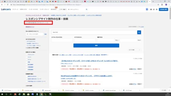171x96 pixels.
Task: Click the magnifier icon in the header search
Action: tap(87, 10)
